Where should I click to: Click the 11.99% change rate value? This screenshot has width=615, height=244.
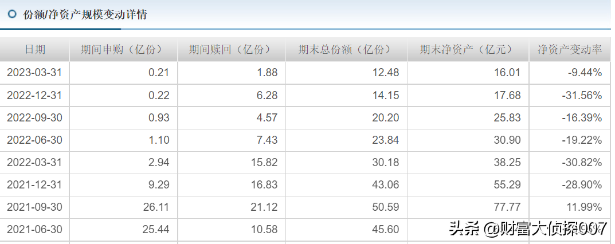pos(585,207)
